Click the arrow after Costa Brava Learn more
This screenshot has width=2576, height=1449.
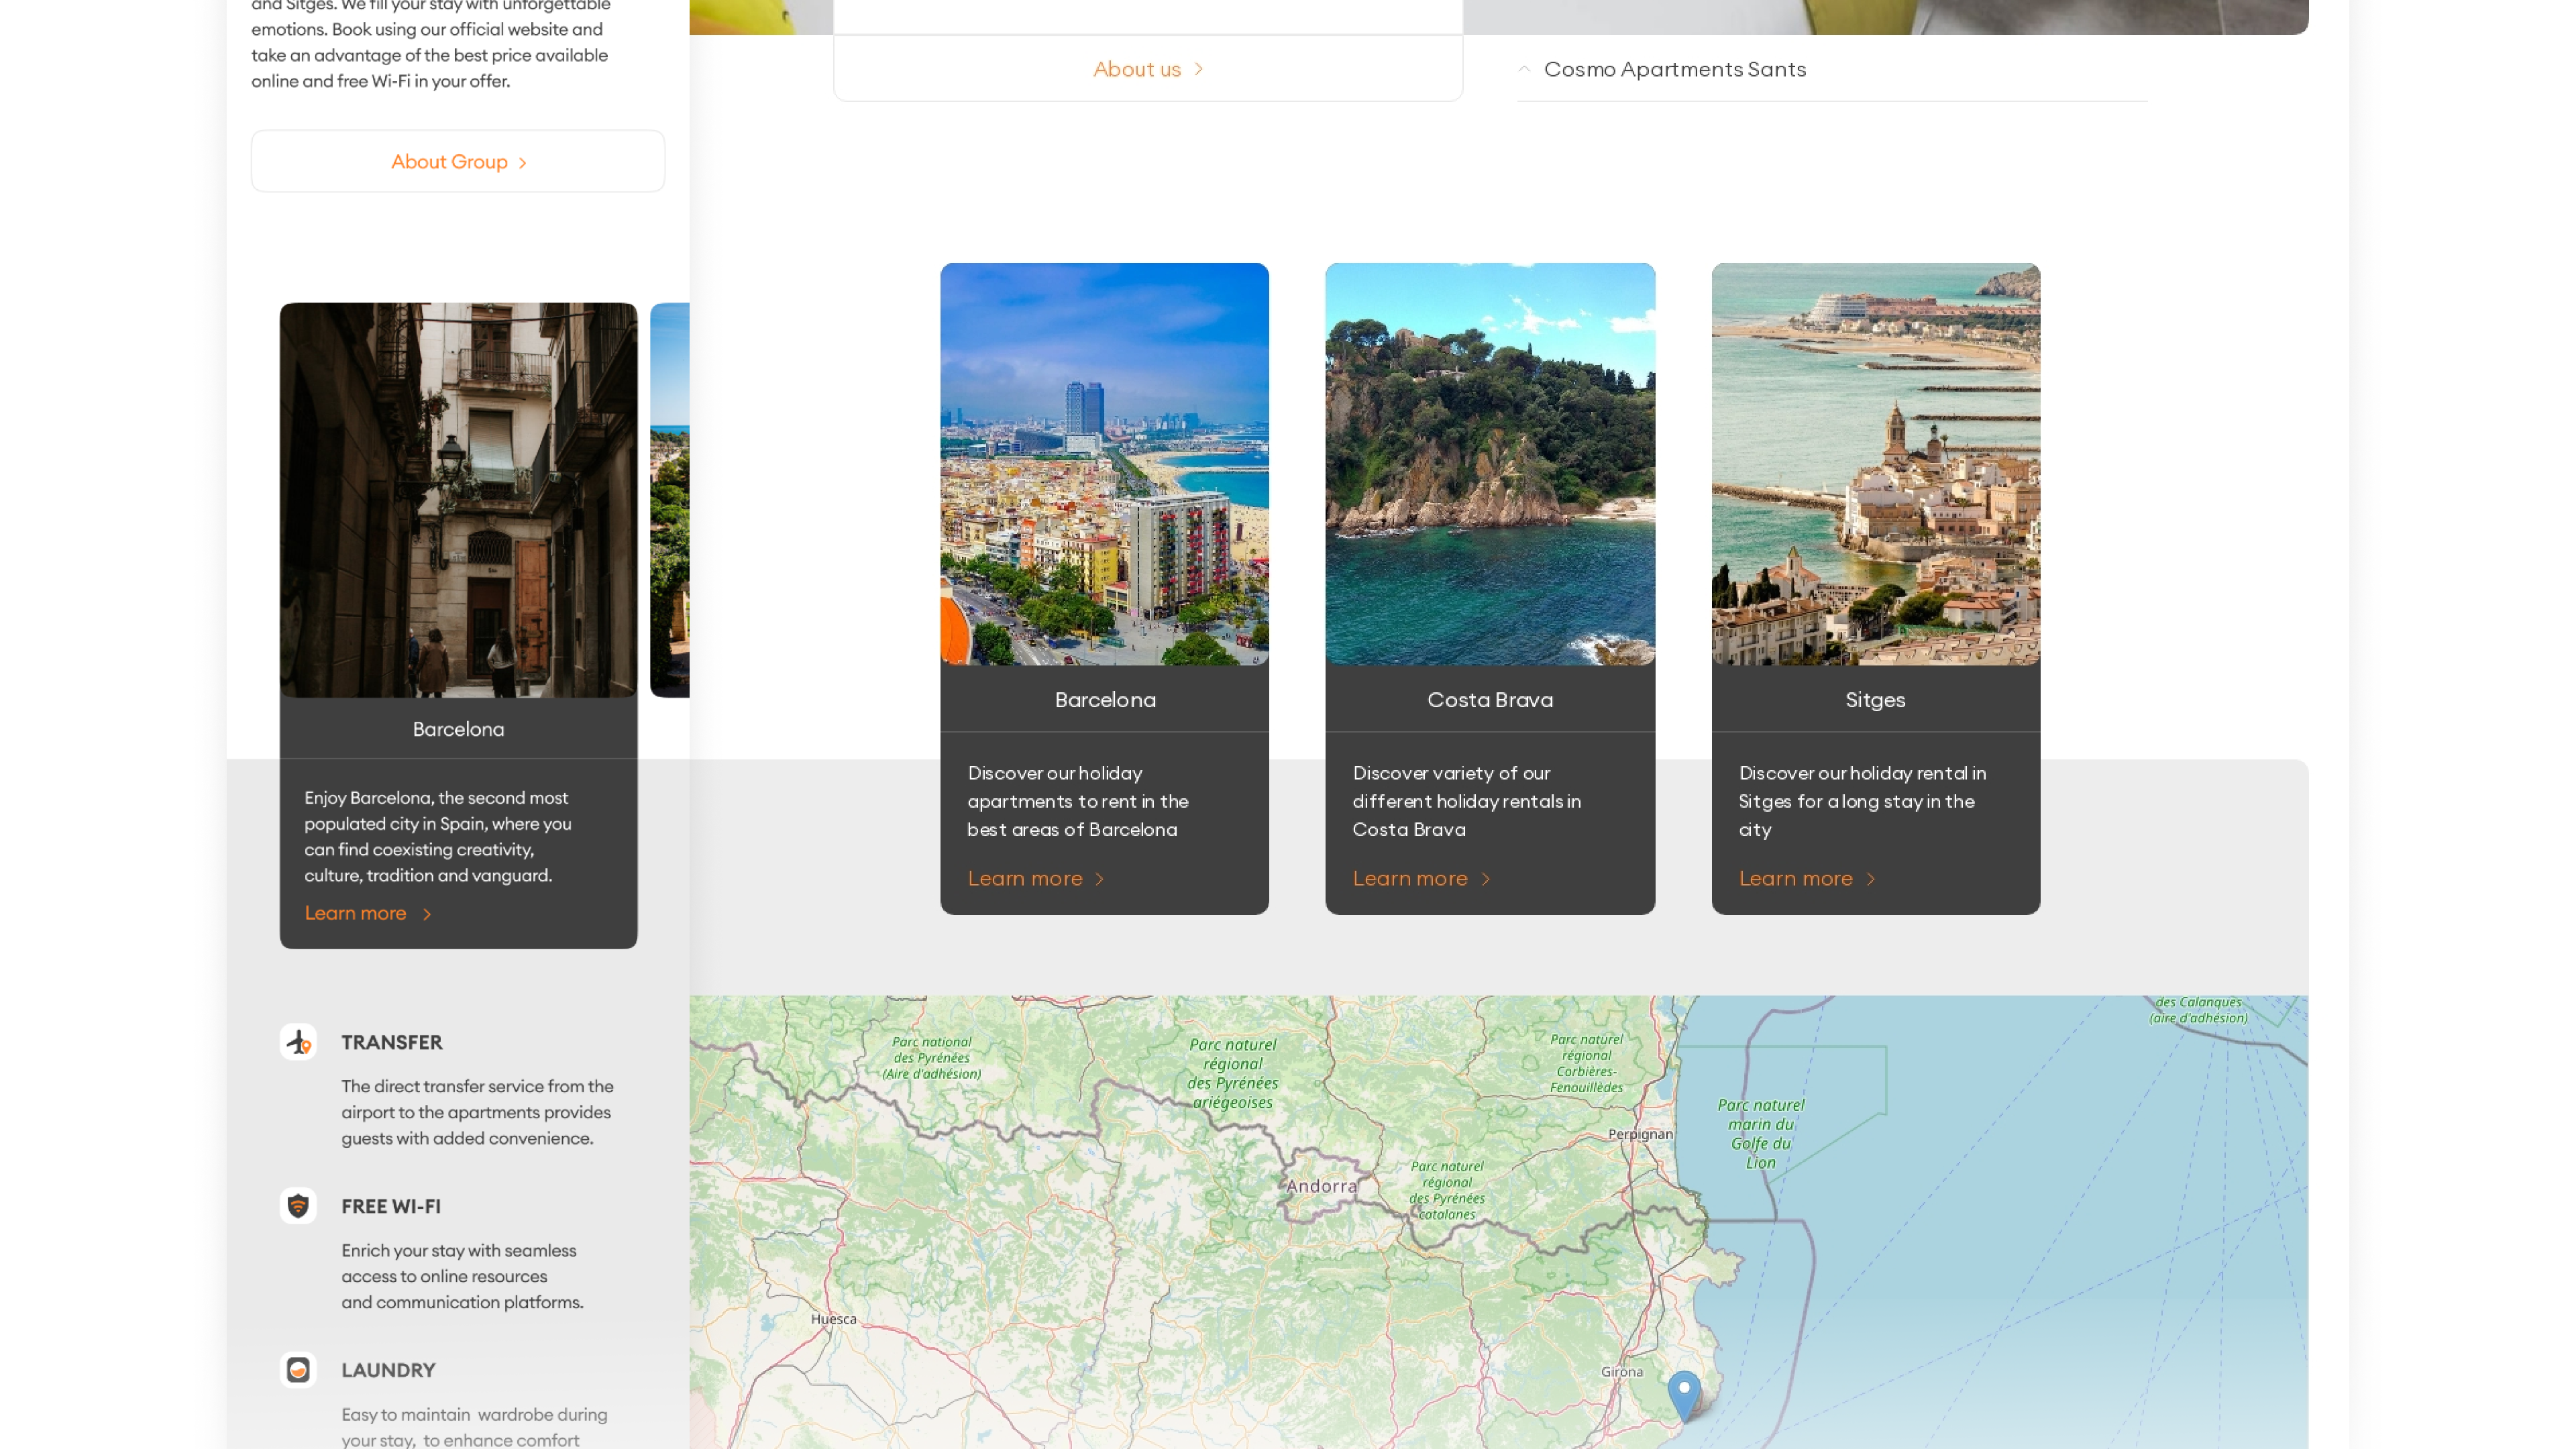(x=1486, y=879)
